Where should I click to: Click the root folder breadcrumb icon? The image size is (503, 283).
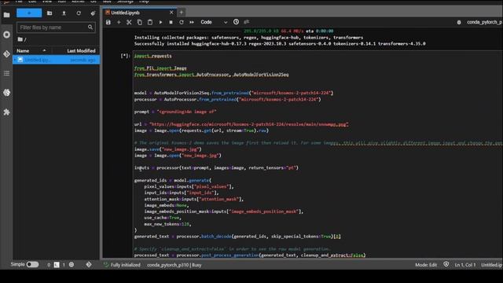[x=20, y=39]
